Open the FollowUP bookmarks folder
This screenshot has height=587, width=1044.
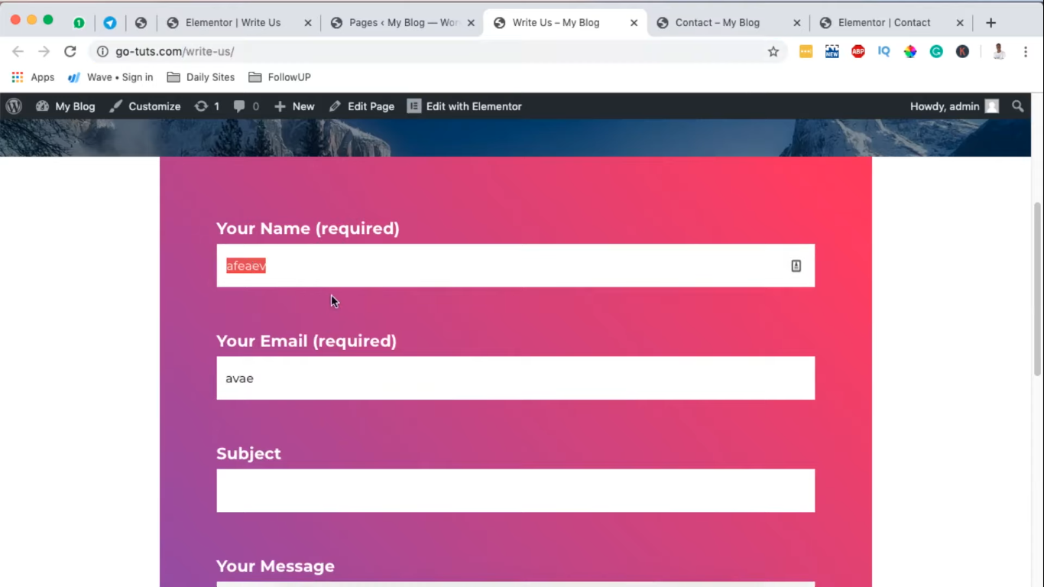[x=280, y=77]
